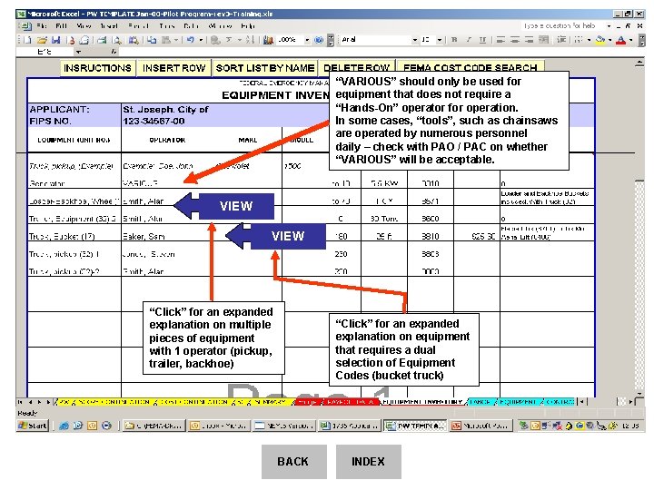Click the BACK button
The height and width of the screenshot is (490, 654).
pyautogui.click(x=294, y=462)
